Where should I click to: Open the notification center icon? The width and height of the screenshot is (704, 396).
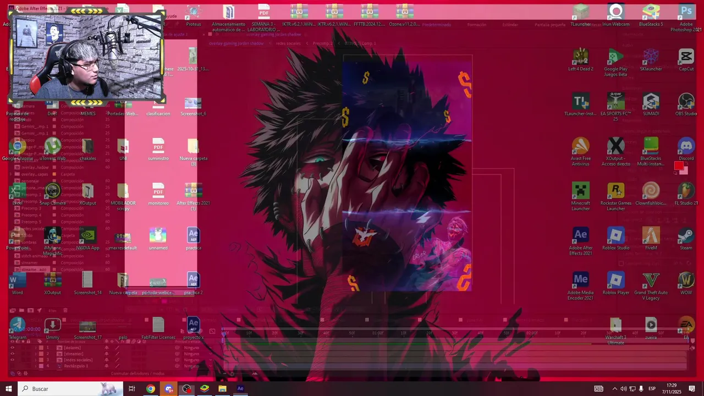(x=692, y=389)
